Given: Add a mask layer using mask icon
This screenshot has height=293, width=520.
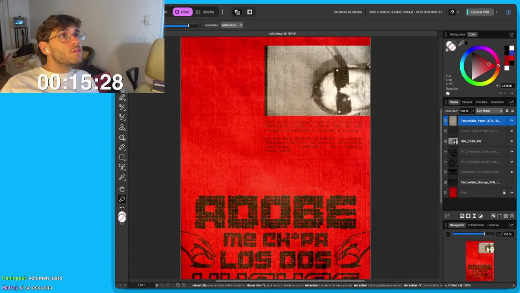Looking at the screenshot, I should tap(468, 216).
